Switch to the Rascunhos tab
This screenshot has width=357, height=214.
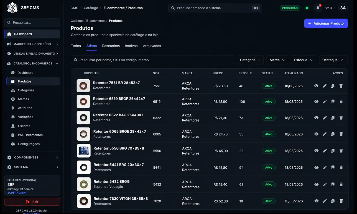tap(111, 46)
